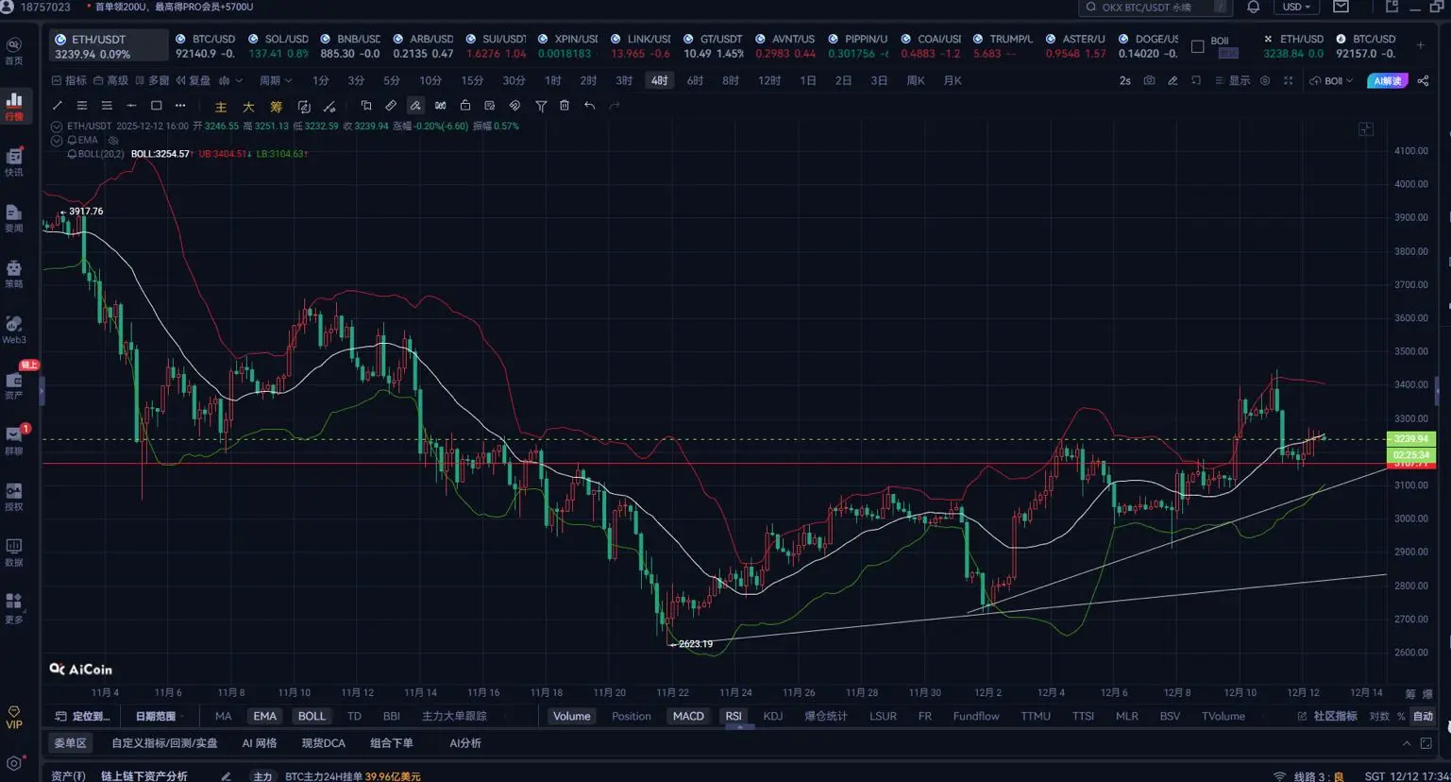Toggle the BOll checkbox in ticker bar
The image size is (1451, 782).
click(1197, 46)
